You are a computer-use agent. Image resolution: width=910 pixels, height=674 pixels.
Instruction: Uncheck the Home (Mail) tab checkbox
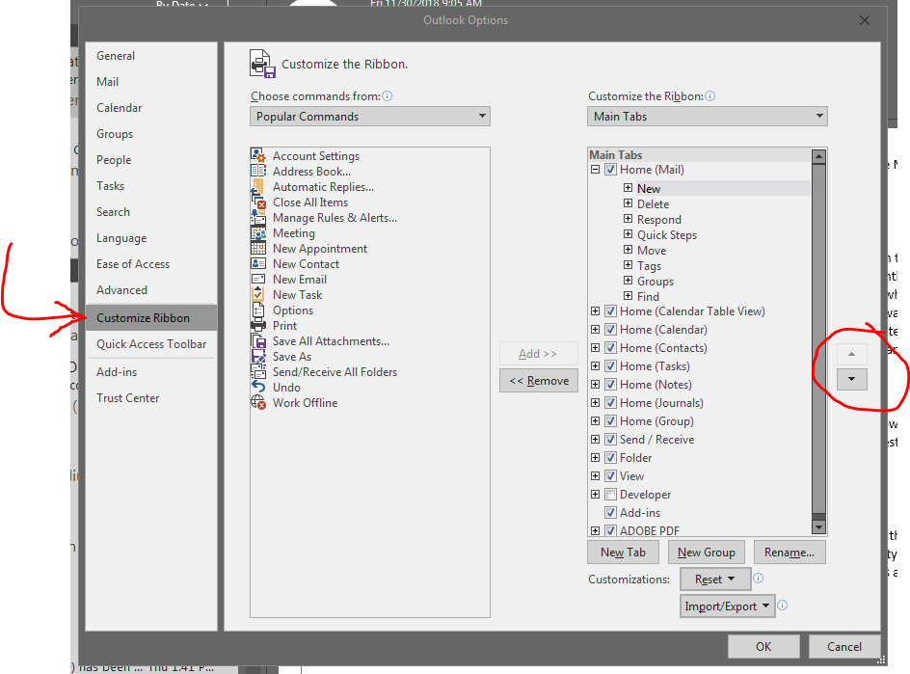[x=610, y=170]
